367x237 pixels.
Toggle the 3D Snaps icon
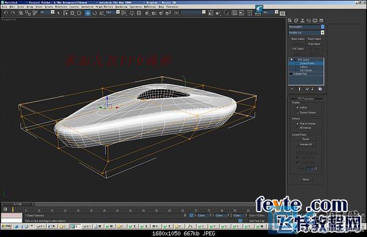tap(147, 13)
